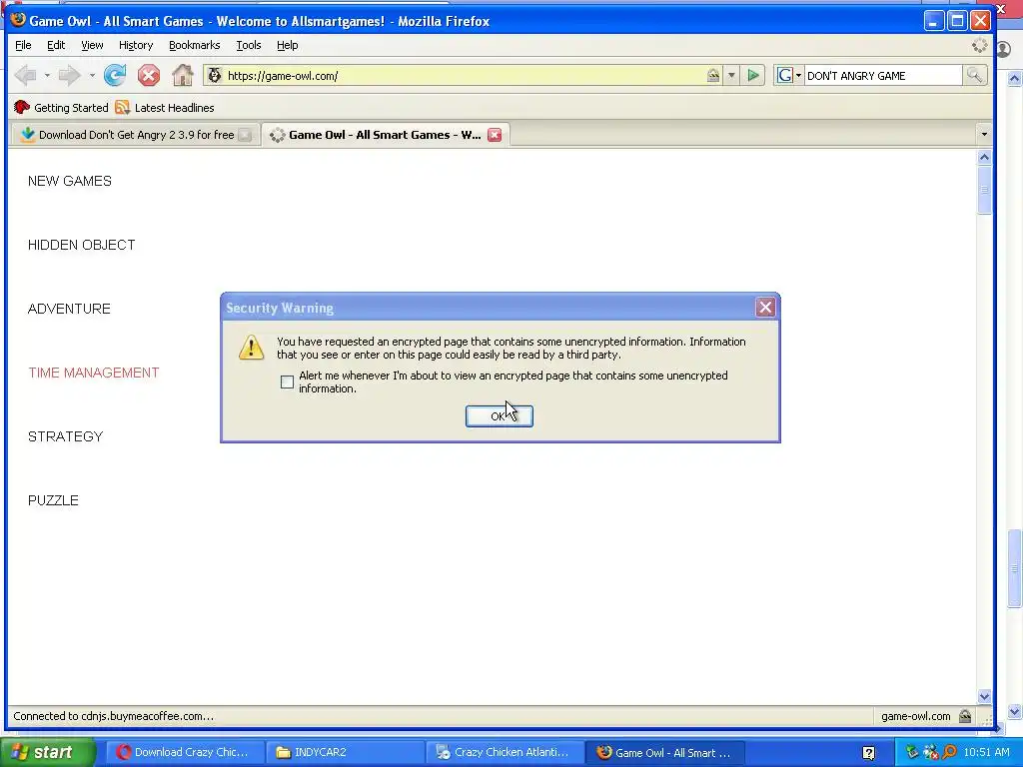Click Game Owl Firefox taskbar item
Viewport: 1023px width, 767px height.
tap(663, 753)
